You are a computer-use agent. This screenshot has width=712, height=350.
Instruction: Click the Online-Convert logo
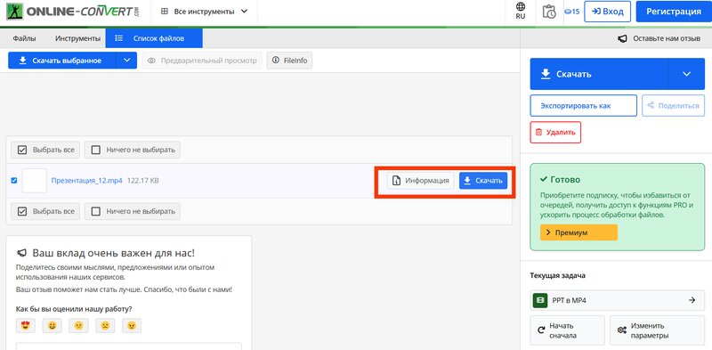click(73, 12)
